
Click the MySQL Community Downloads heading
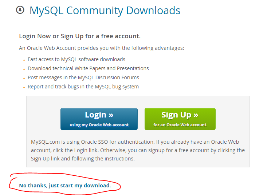pos(105,11)
